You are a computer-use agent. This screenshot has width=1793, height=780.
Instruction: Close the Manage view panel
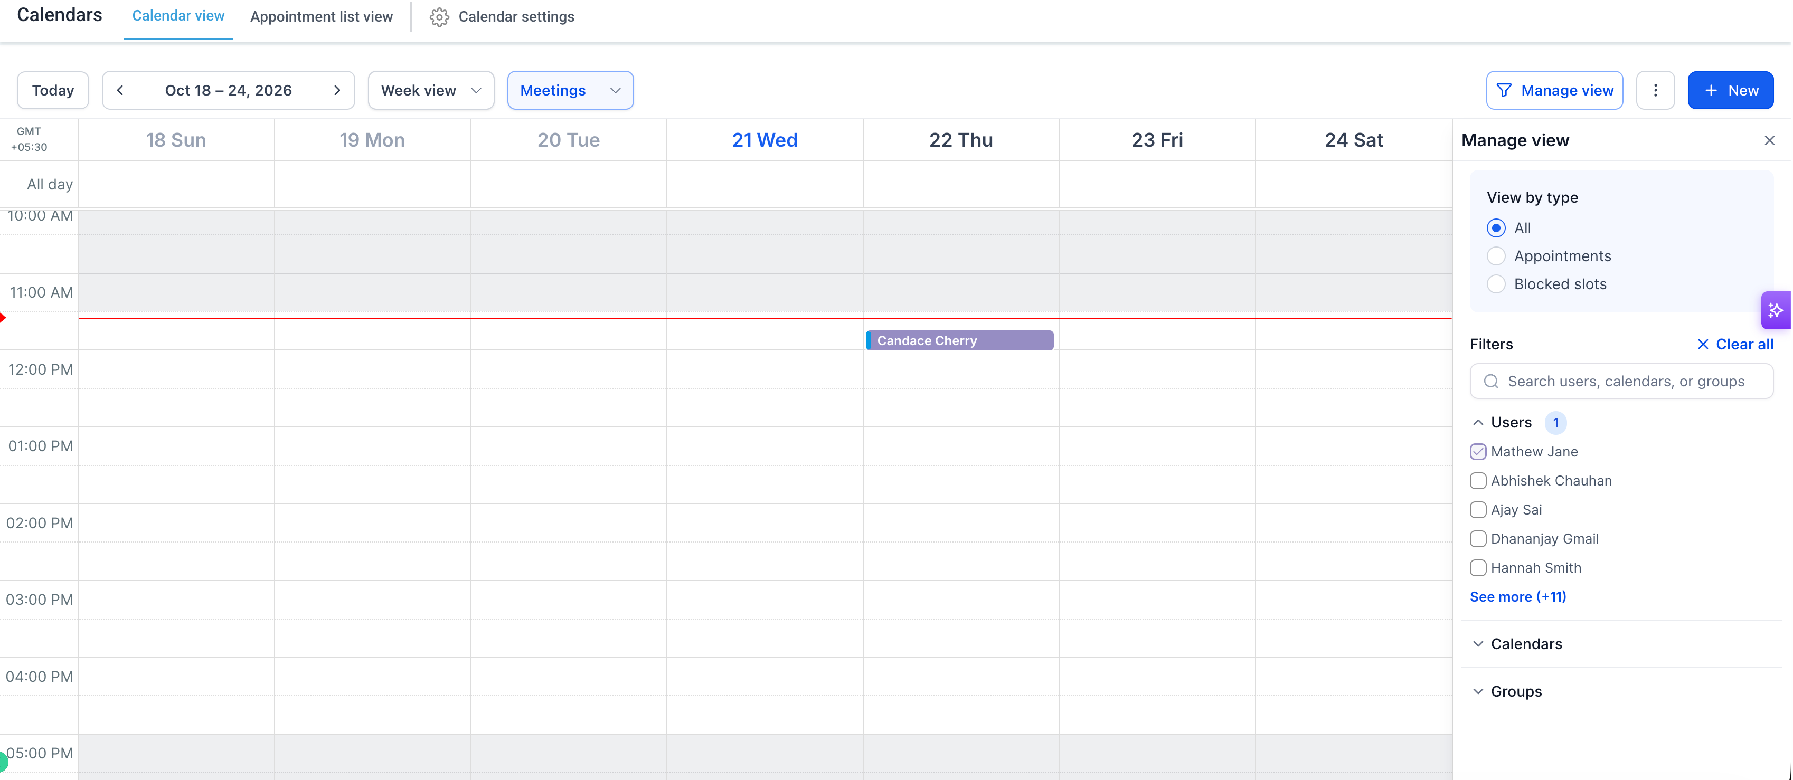pos(1769,140)
